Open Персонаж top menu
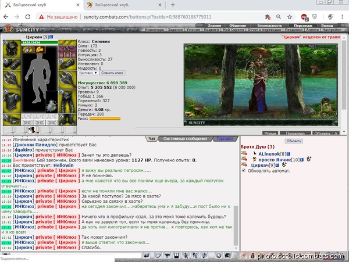This screenshot has width=349, height=262. [303, 26]
